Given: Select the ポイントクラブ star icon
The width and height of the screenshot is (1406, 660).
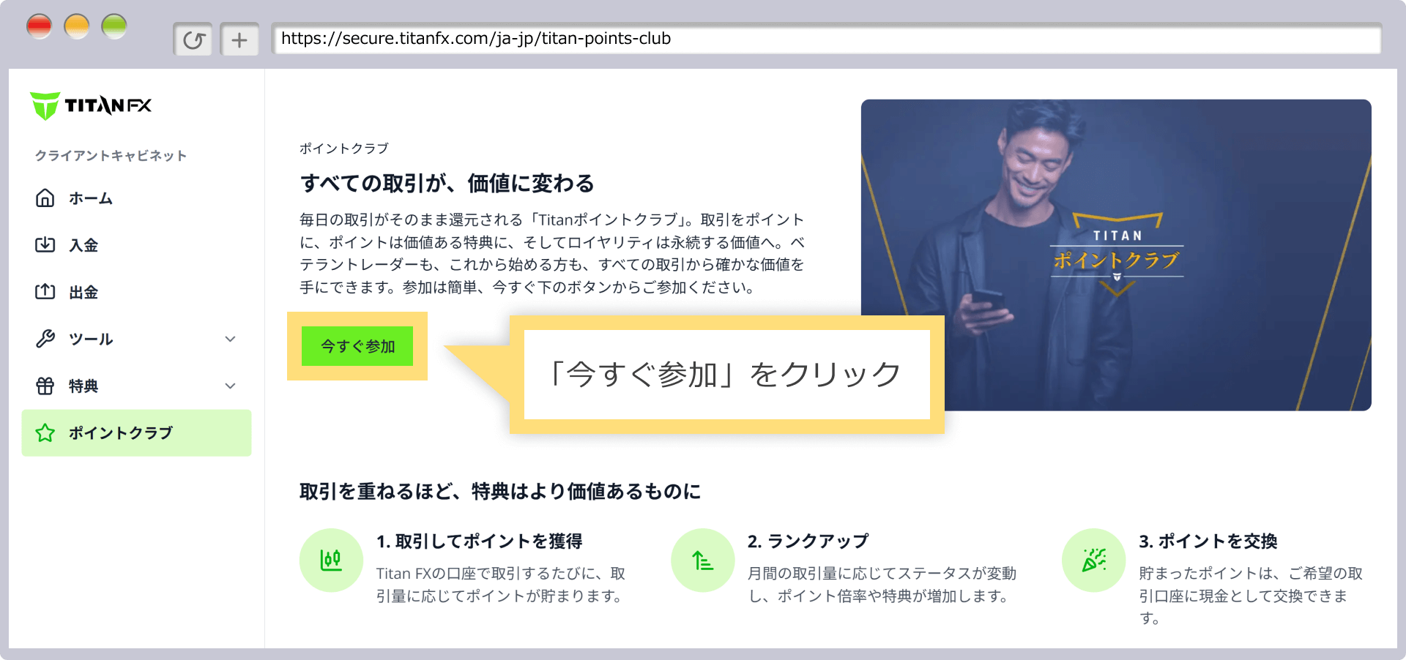Looking at the screenshot, I should [x=45, y=432].
